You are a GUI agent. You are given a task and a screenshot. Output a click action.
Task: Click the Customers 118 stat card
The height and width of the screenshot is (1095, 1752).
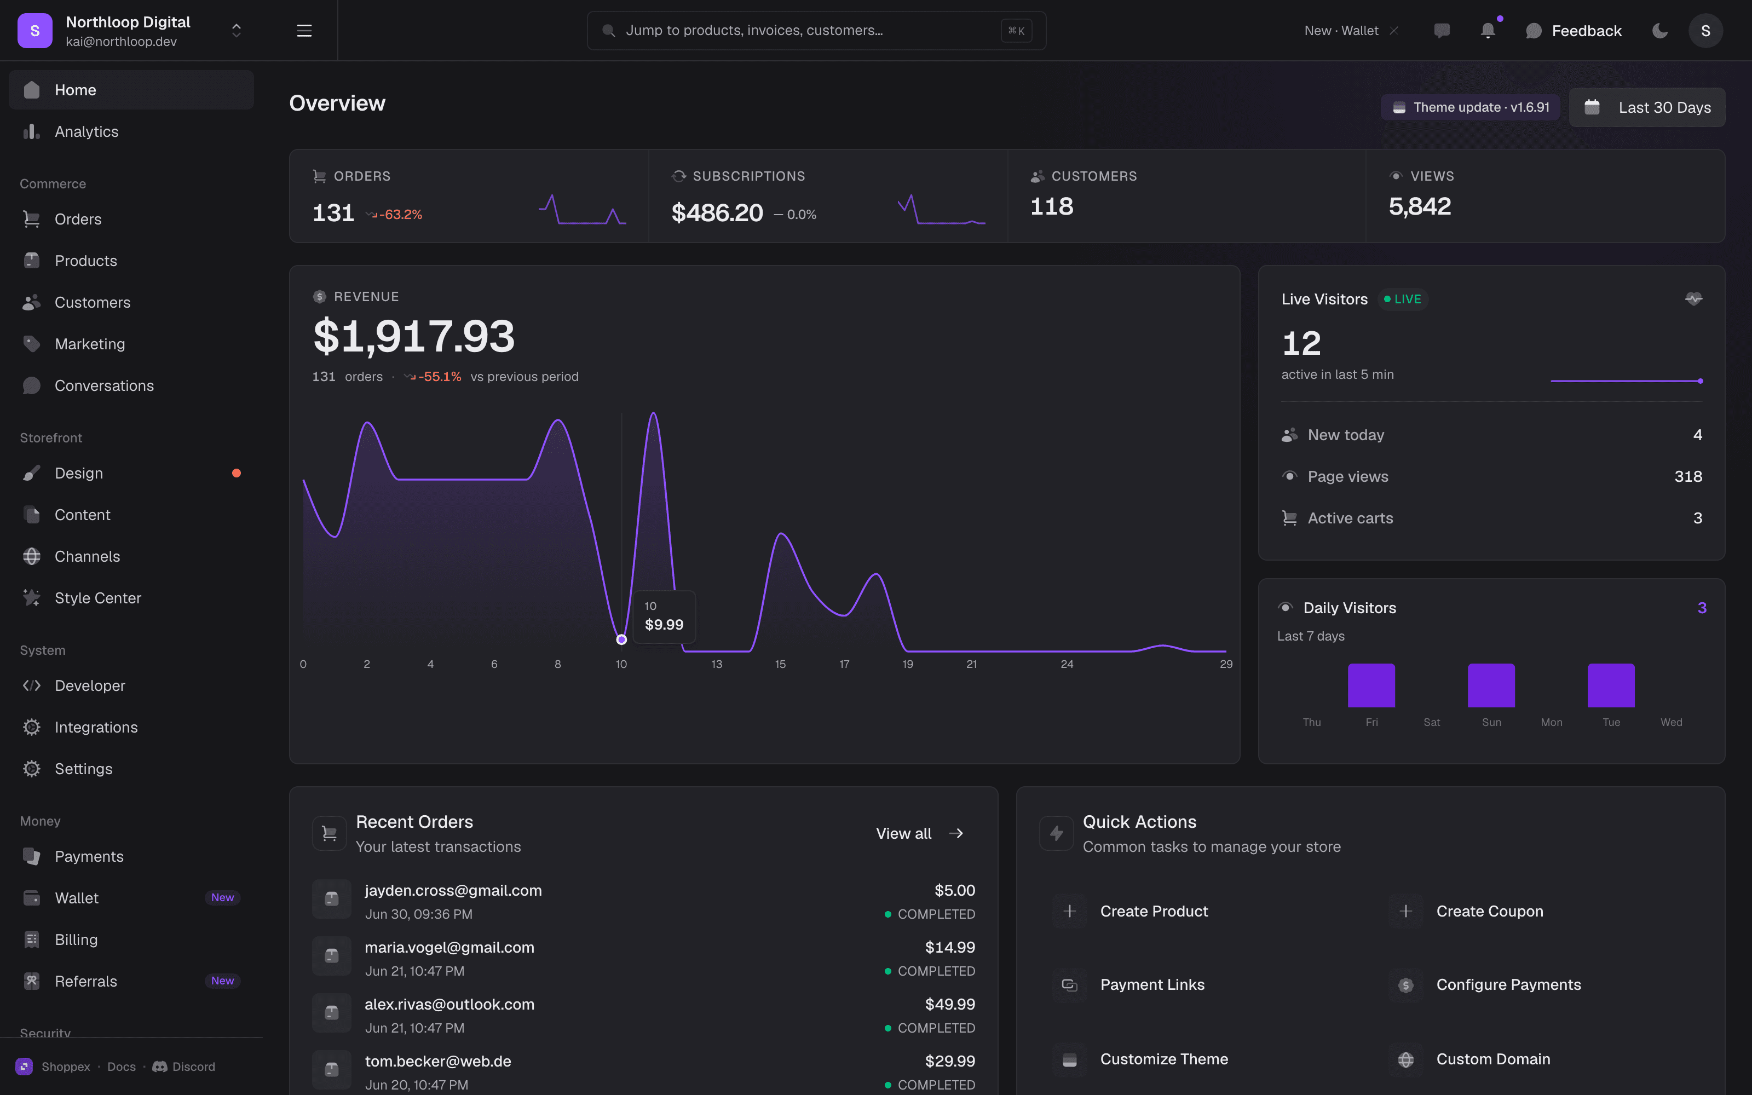click(1186, 196)
